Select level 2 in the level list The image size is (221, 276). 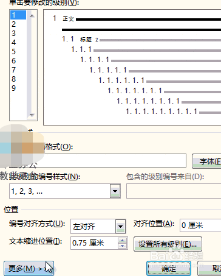[x=18, y=24]
